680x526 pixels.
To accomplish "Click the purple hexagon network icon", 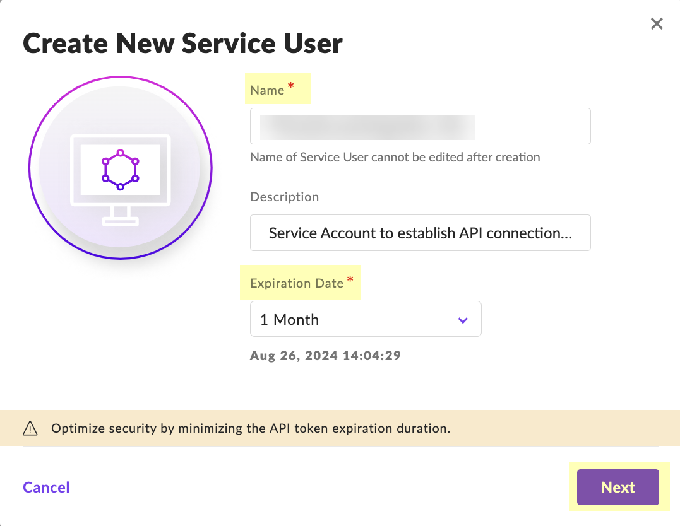I will (x=120, y=169).
